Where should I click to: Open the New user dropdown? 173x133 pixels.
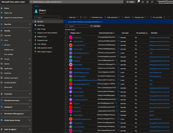click(72, 17)
